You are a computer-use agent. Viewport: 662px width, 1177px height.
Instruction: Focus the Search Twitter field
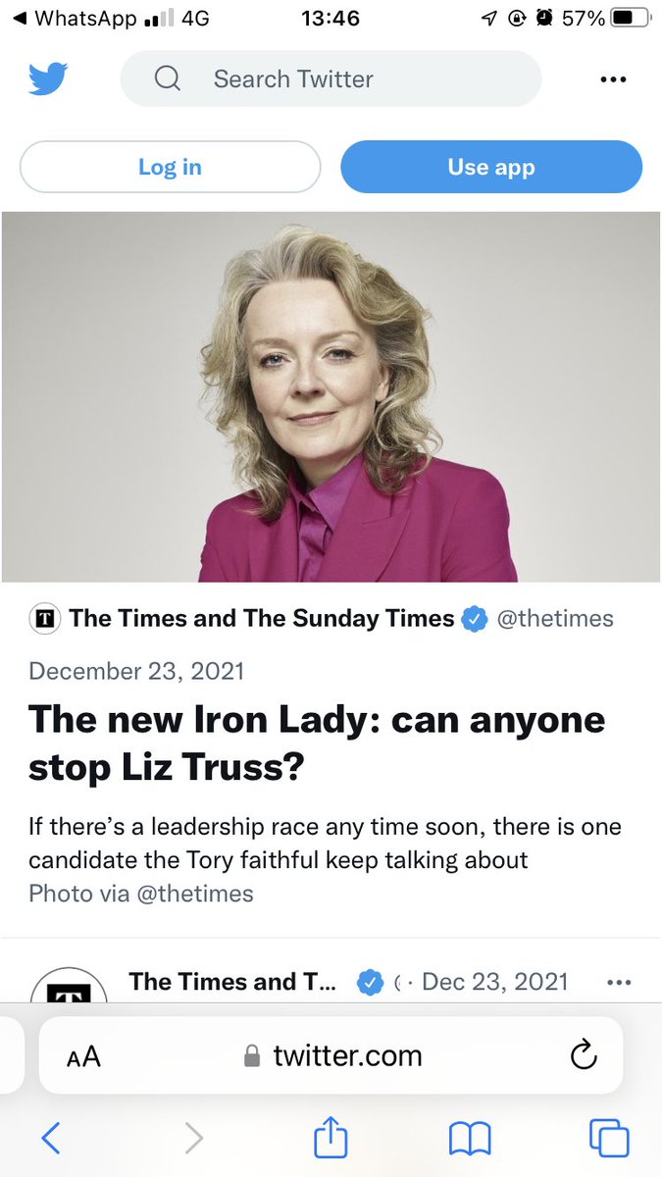331,78
